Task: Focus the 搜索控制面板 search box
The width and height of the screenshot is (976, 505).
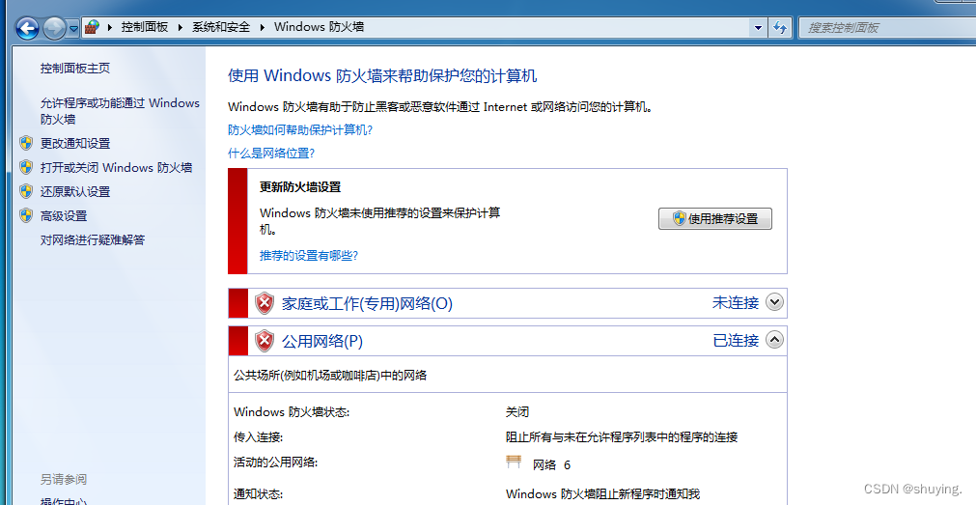Action: tap(887, 27)
